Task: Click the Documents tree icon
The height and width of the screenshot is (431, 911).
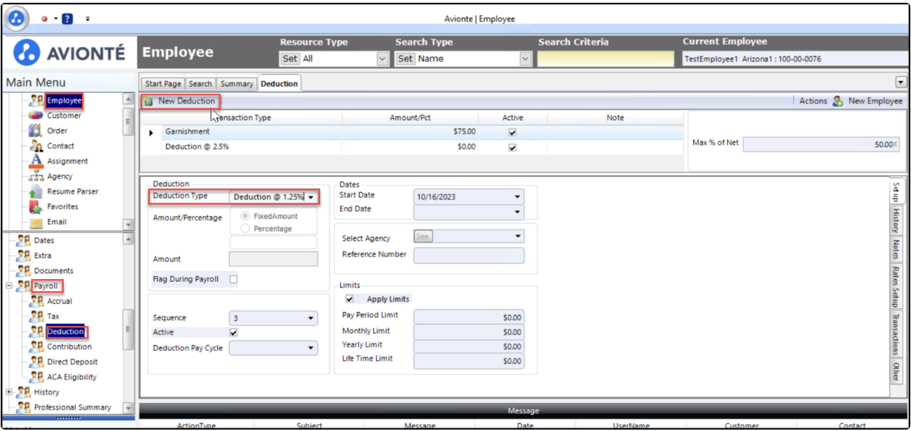Action: [x=23, y=271]
